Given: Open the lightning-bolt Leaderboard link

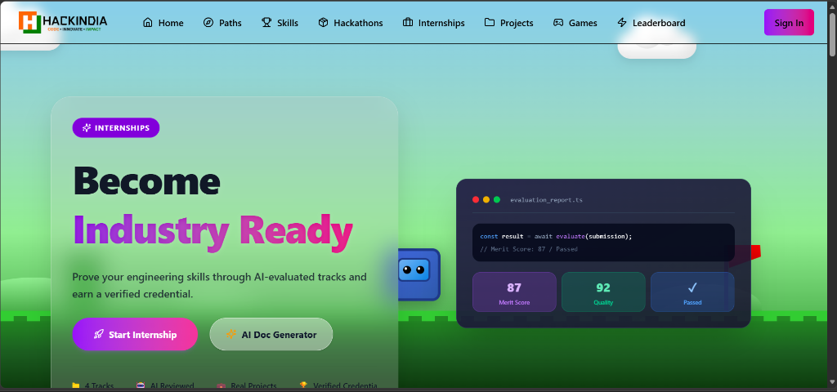Looking at the screenshot, I should pos(651,23).
